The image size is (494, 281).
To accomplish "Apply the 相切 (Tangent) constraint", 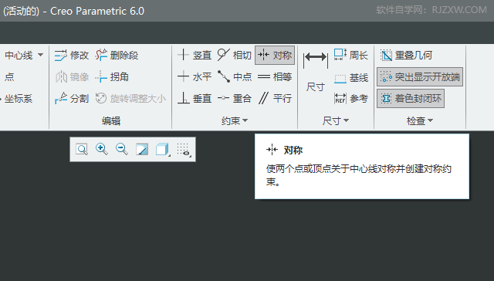I will [235, 55].
